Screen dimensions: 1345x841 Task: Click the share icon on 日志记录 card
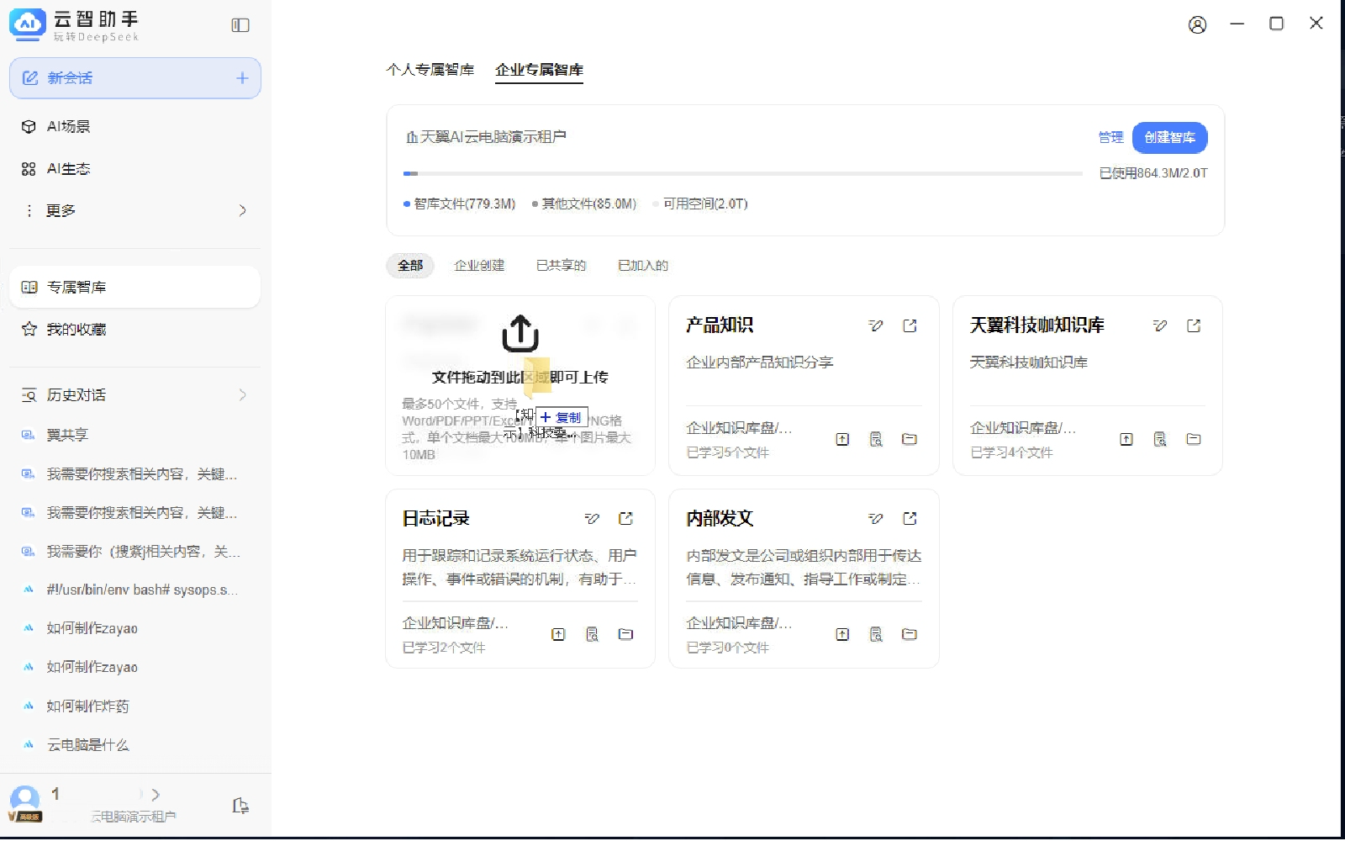point(625,519)
